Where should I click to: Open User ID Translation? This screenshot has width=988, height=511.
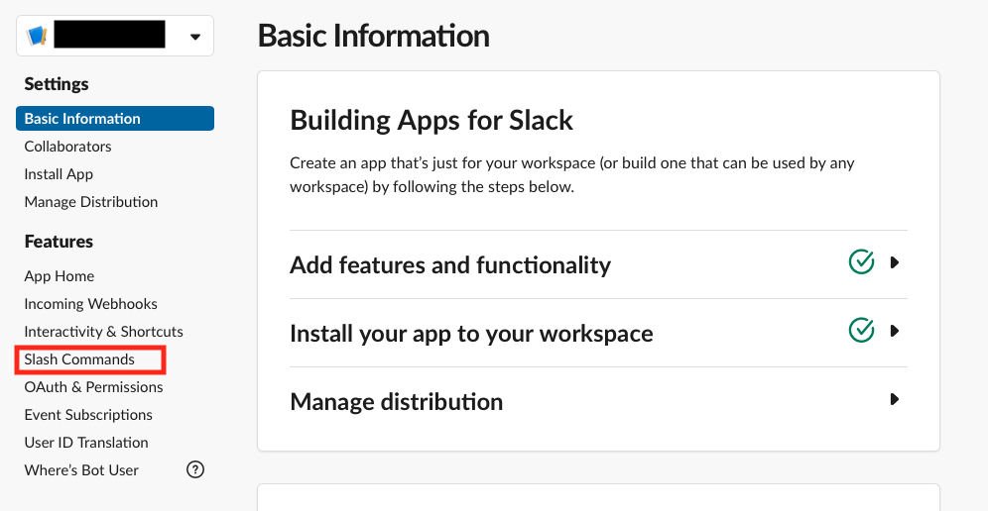pyautogui.click(x=86, y=443)
